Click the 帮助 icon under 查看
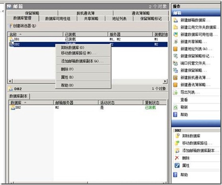Viewport: 222px width, 185px height. [x=175, y=114]
